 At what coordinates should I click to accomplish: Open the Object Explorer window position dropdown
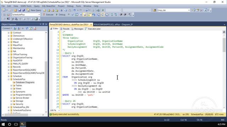pos(40,24)
